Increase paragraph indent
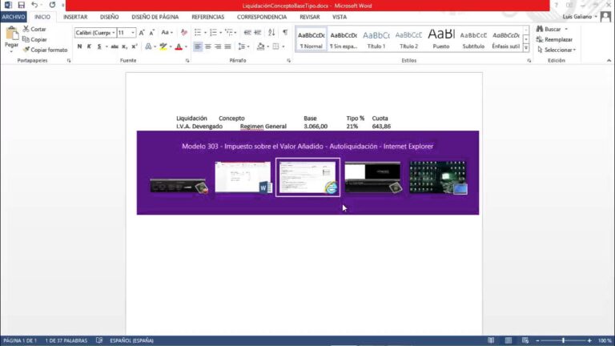Screen dimensions: 615x346 pos(258,33)
